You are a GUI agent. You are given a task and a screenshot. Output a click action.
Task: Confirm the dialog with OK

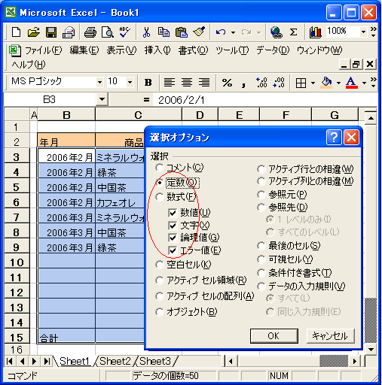coord(274,336)
